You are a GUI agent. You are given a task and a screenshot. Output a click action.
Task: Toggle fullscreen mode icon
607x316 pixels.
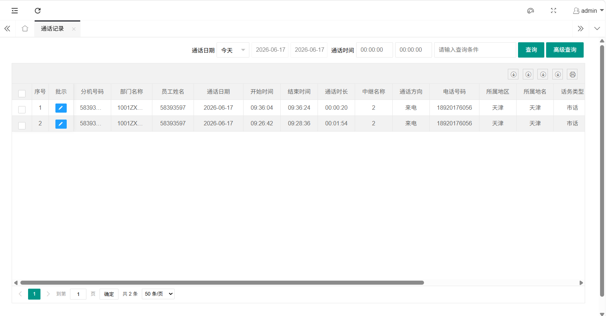[x=553, y=11]
